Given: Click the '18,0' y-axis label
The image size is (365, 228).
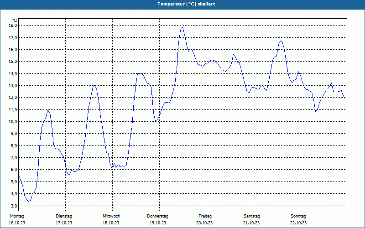Looking at the screenshot, I should click(13, 26).
